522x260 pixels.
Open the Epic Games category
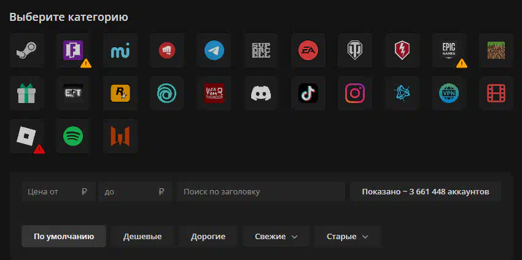[449, 50]
